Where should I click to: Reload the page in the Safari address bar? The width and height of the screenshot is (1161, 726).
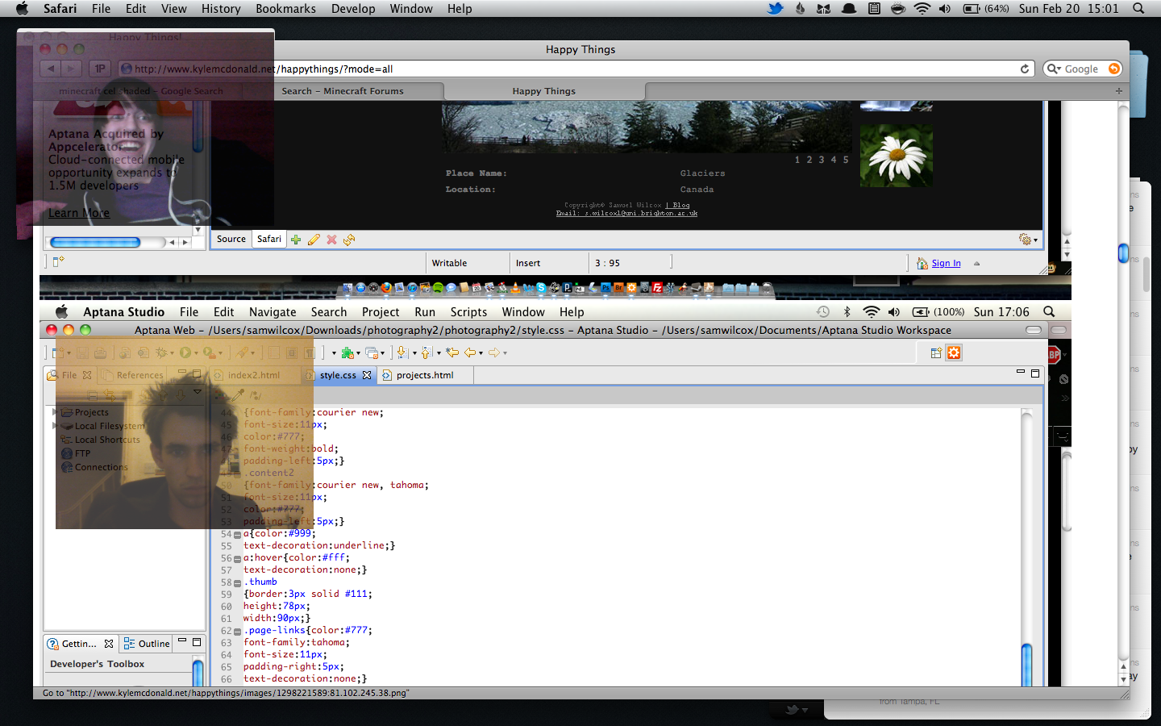(x=1025, y=69)
